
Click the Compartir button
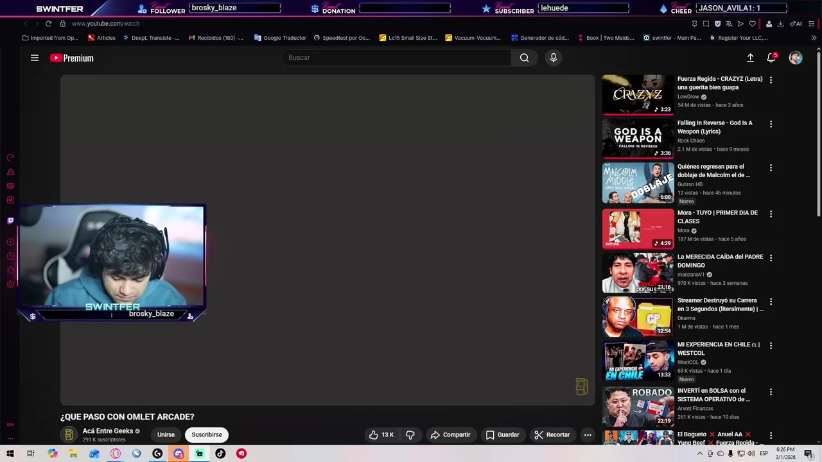[450, 434]
